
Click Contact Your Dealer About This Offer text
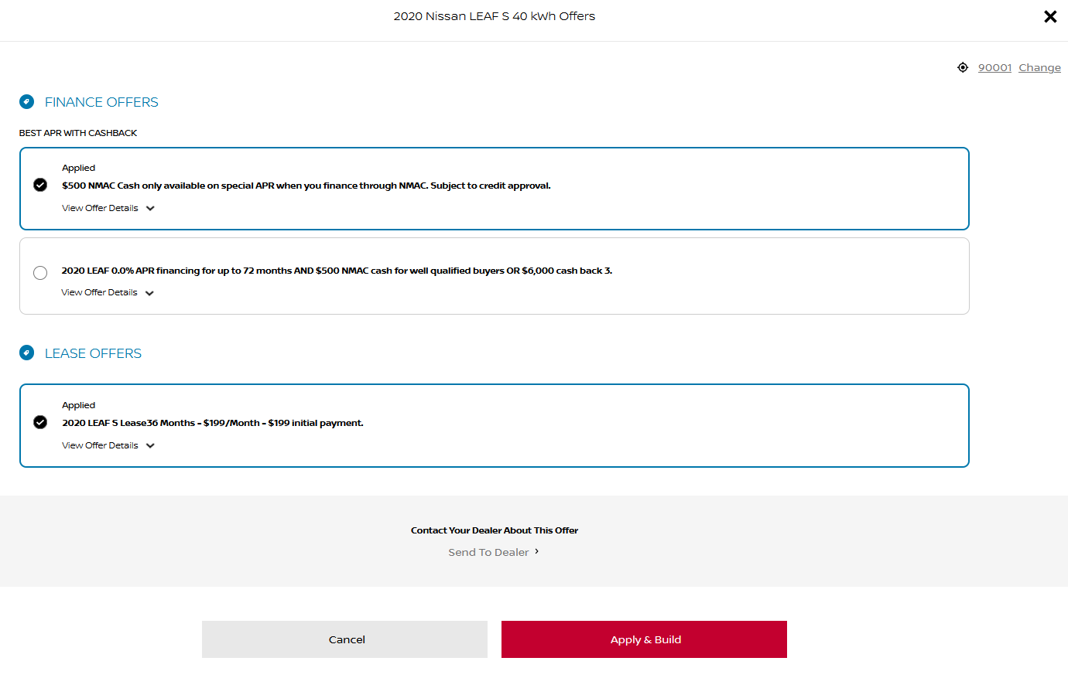click(495, 530)
